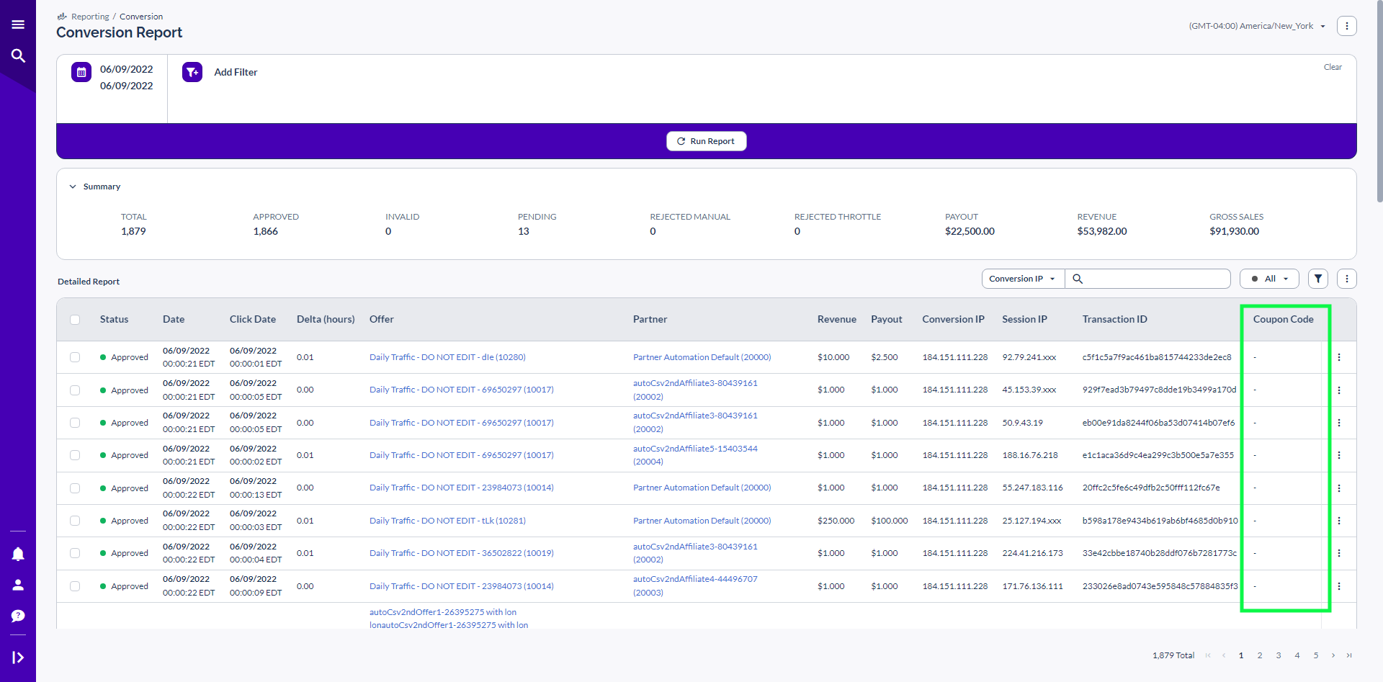The image size is (1383, 682).
Task: Toggle the select-all checkbox in table header
Action: coord(75,320)
